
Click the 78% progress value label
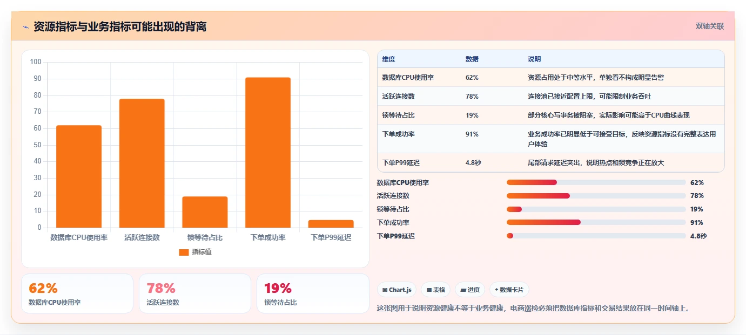coord(697,196)
